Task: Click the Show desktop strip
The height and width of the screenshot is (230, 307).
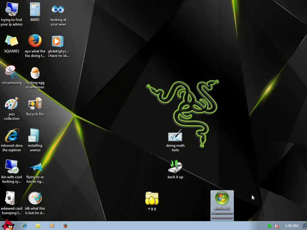Action: click(305, 226)
